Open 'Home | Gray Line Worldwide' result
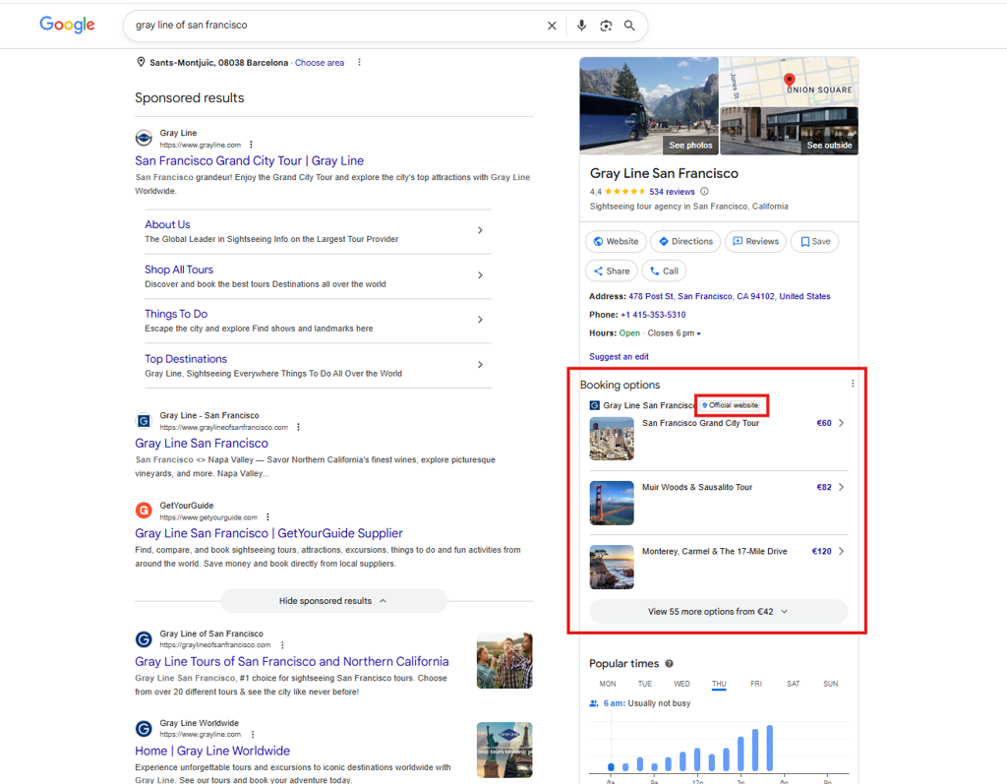 (212, 751)
